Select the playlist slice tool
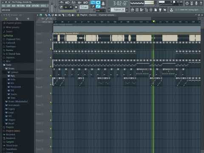The width and height of the screenshot is (204, 153). (63, 15)
